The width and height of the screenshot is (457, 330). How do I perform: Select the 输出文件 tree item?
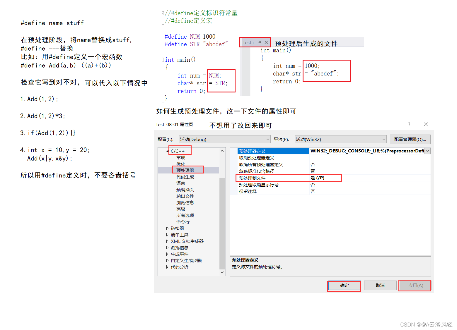click(x=185, y=196)
